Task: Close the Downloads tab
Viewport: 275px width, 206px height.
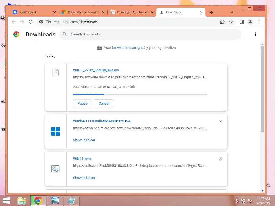Action: (x=201, y=12)
